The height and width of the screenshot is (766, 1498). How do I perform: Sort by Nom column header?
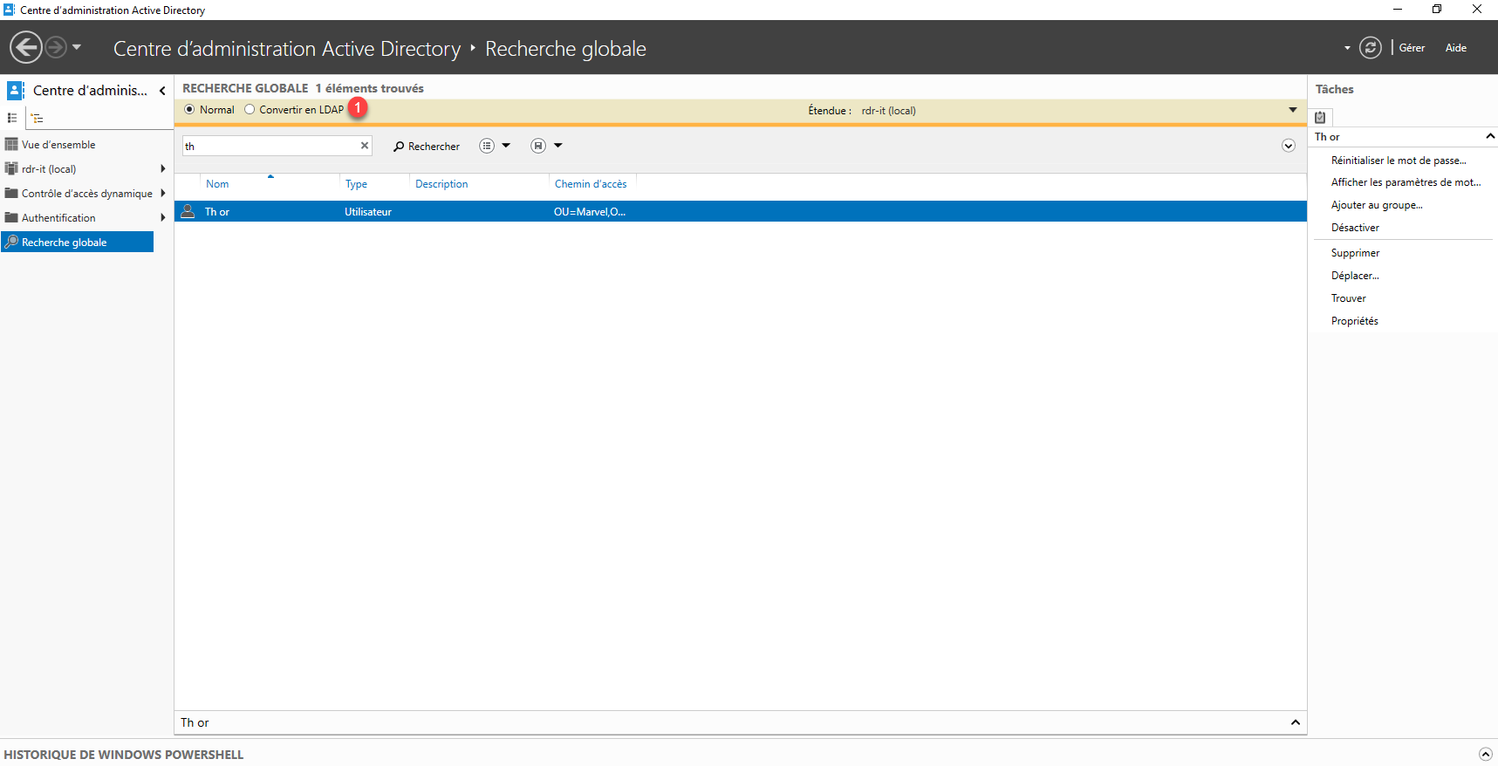[x=217, y=184]
